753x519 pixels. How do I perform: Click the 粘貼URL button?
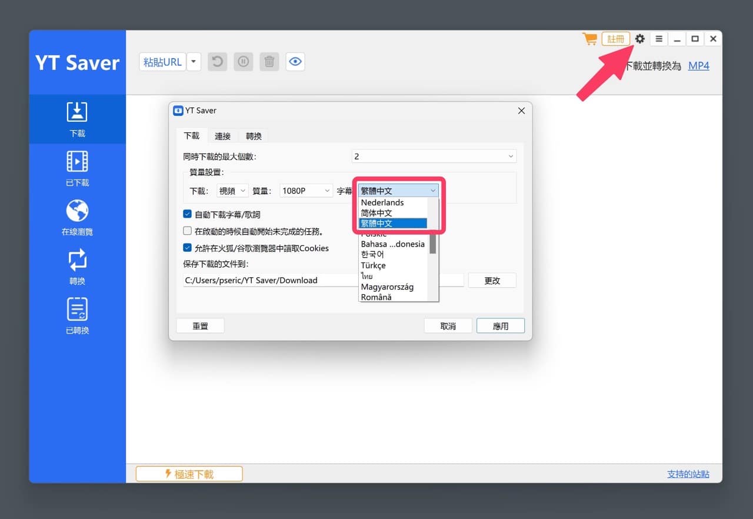(162, 62)
